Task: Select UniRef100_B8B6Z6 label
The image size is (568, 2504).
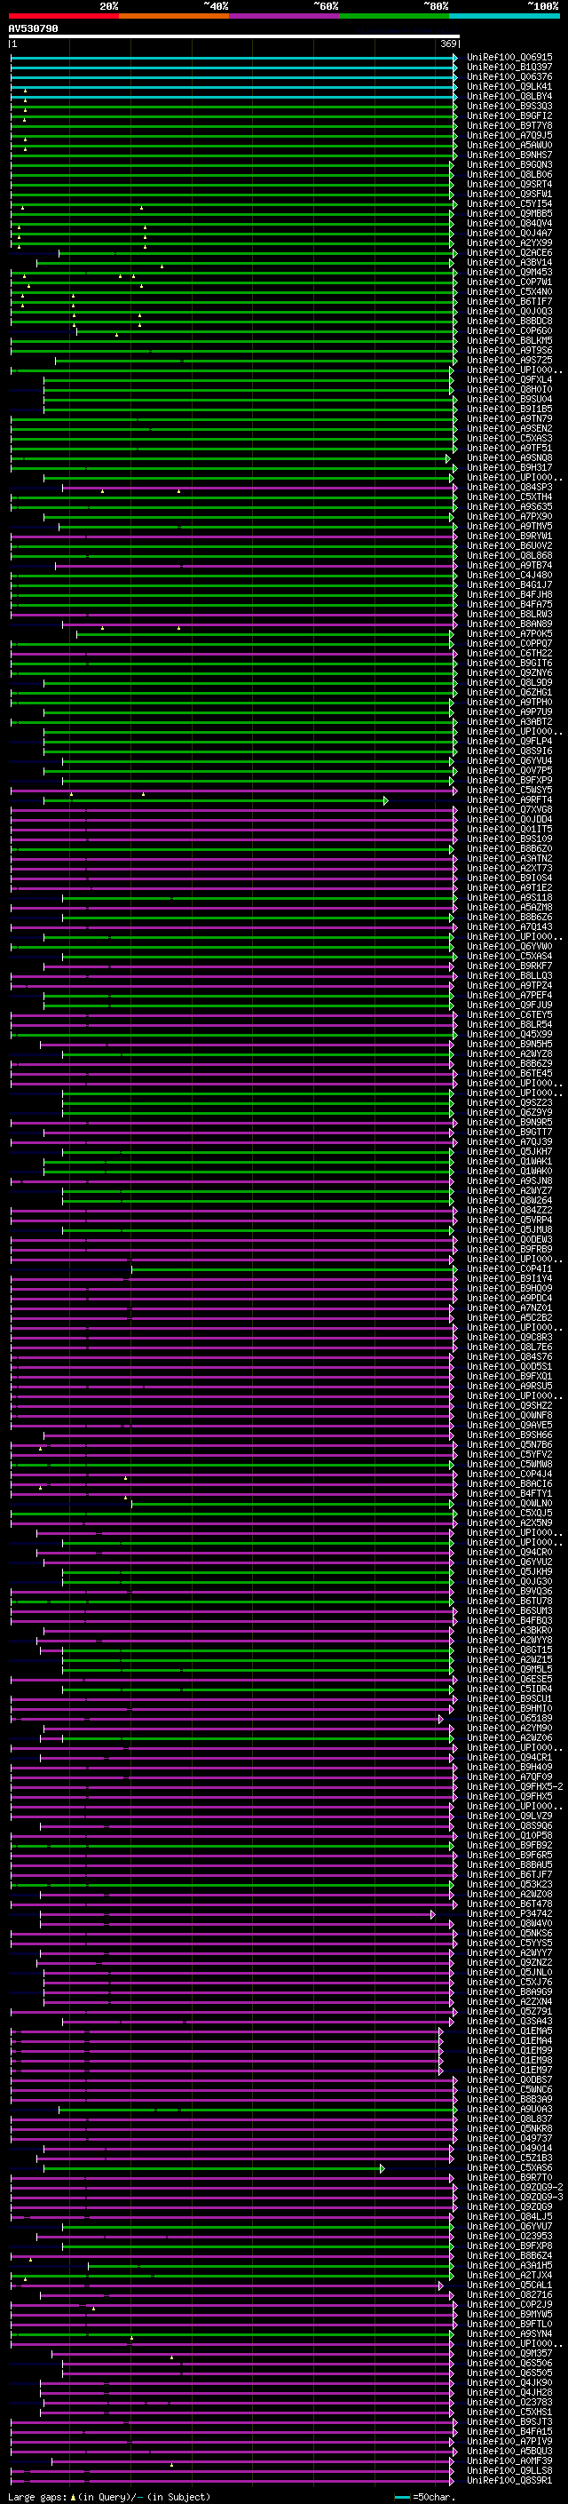Action: coord(509,917)
